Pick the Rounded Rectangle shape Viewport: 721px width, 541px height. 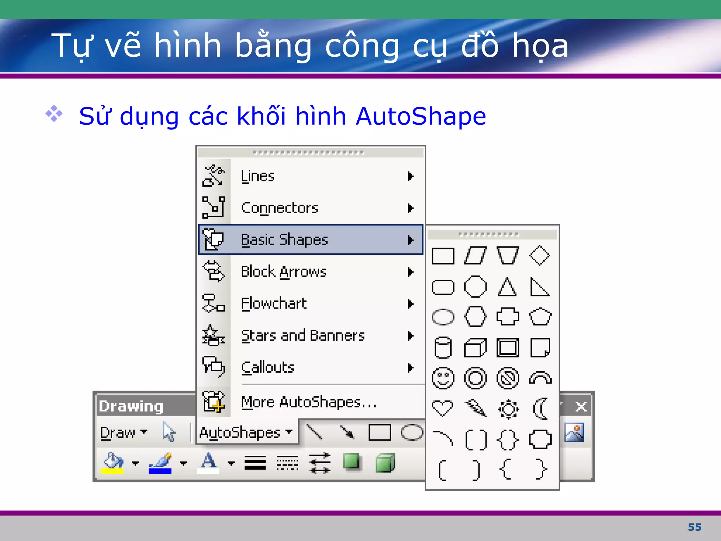(x=443, y=287)
